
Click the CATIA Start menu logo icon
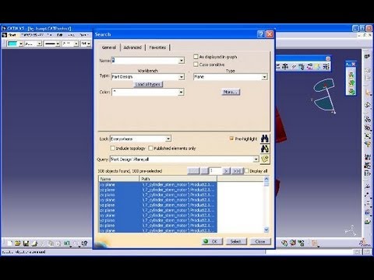(x=4, y=35)
